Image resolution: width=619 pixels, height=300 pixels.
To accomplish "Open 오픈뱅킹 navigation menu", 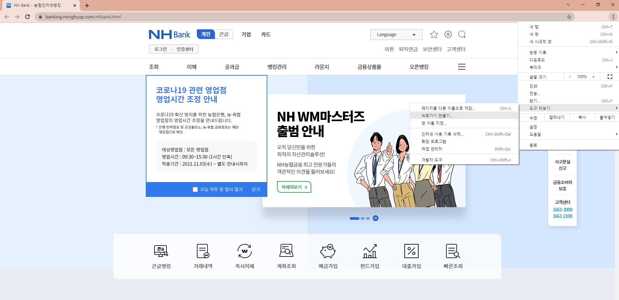I will pyautogui.click(x=419, y=67).
